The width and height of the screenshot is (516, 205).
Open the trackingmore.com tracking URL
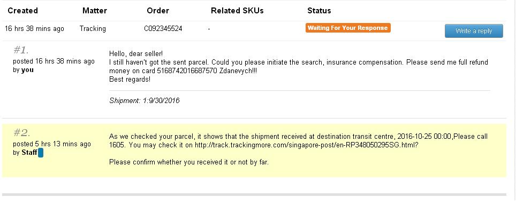click(x=306, y=145)
